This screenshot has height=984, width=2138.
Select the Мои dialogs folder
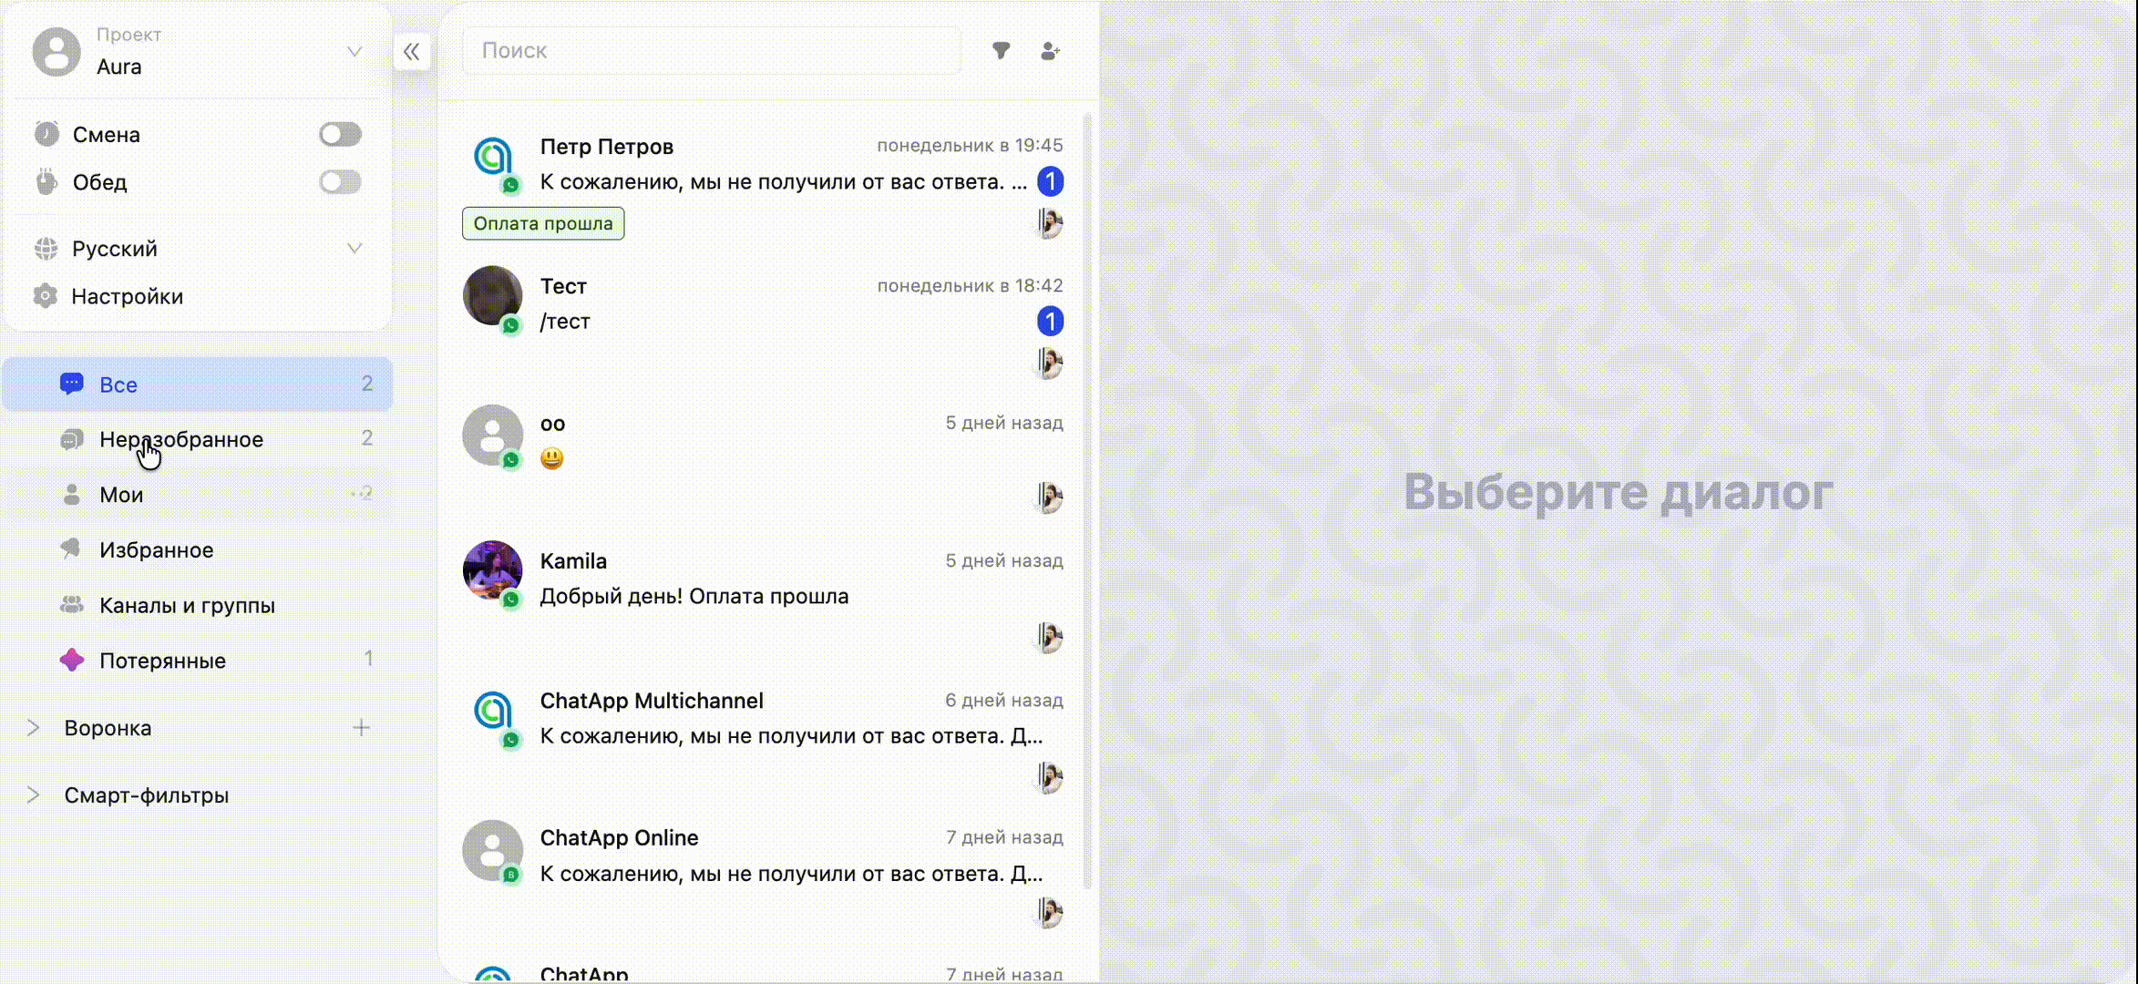click(121, 495)
